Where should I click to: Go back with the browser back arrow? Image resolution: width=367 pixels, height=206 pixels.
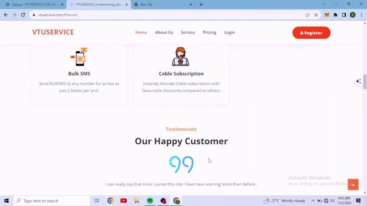[x=6, y=15]
